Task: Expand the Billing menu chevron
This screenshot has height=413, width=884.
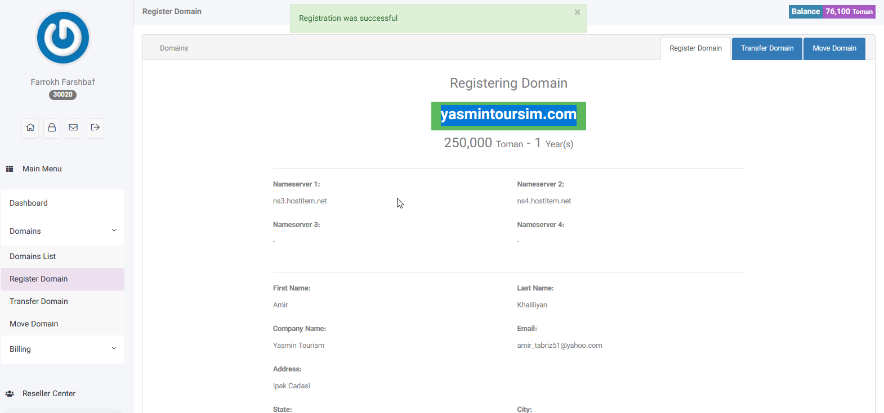Action: tap(114, 349)
